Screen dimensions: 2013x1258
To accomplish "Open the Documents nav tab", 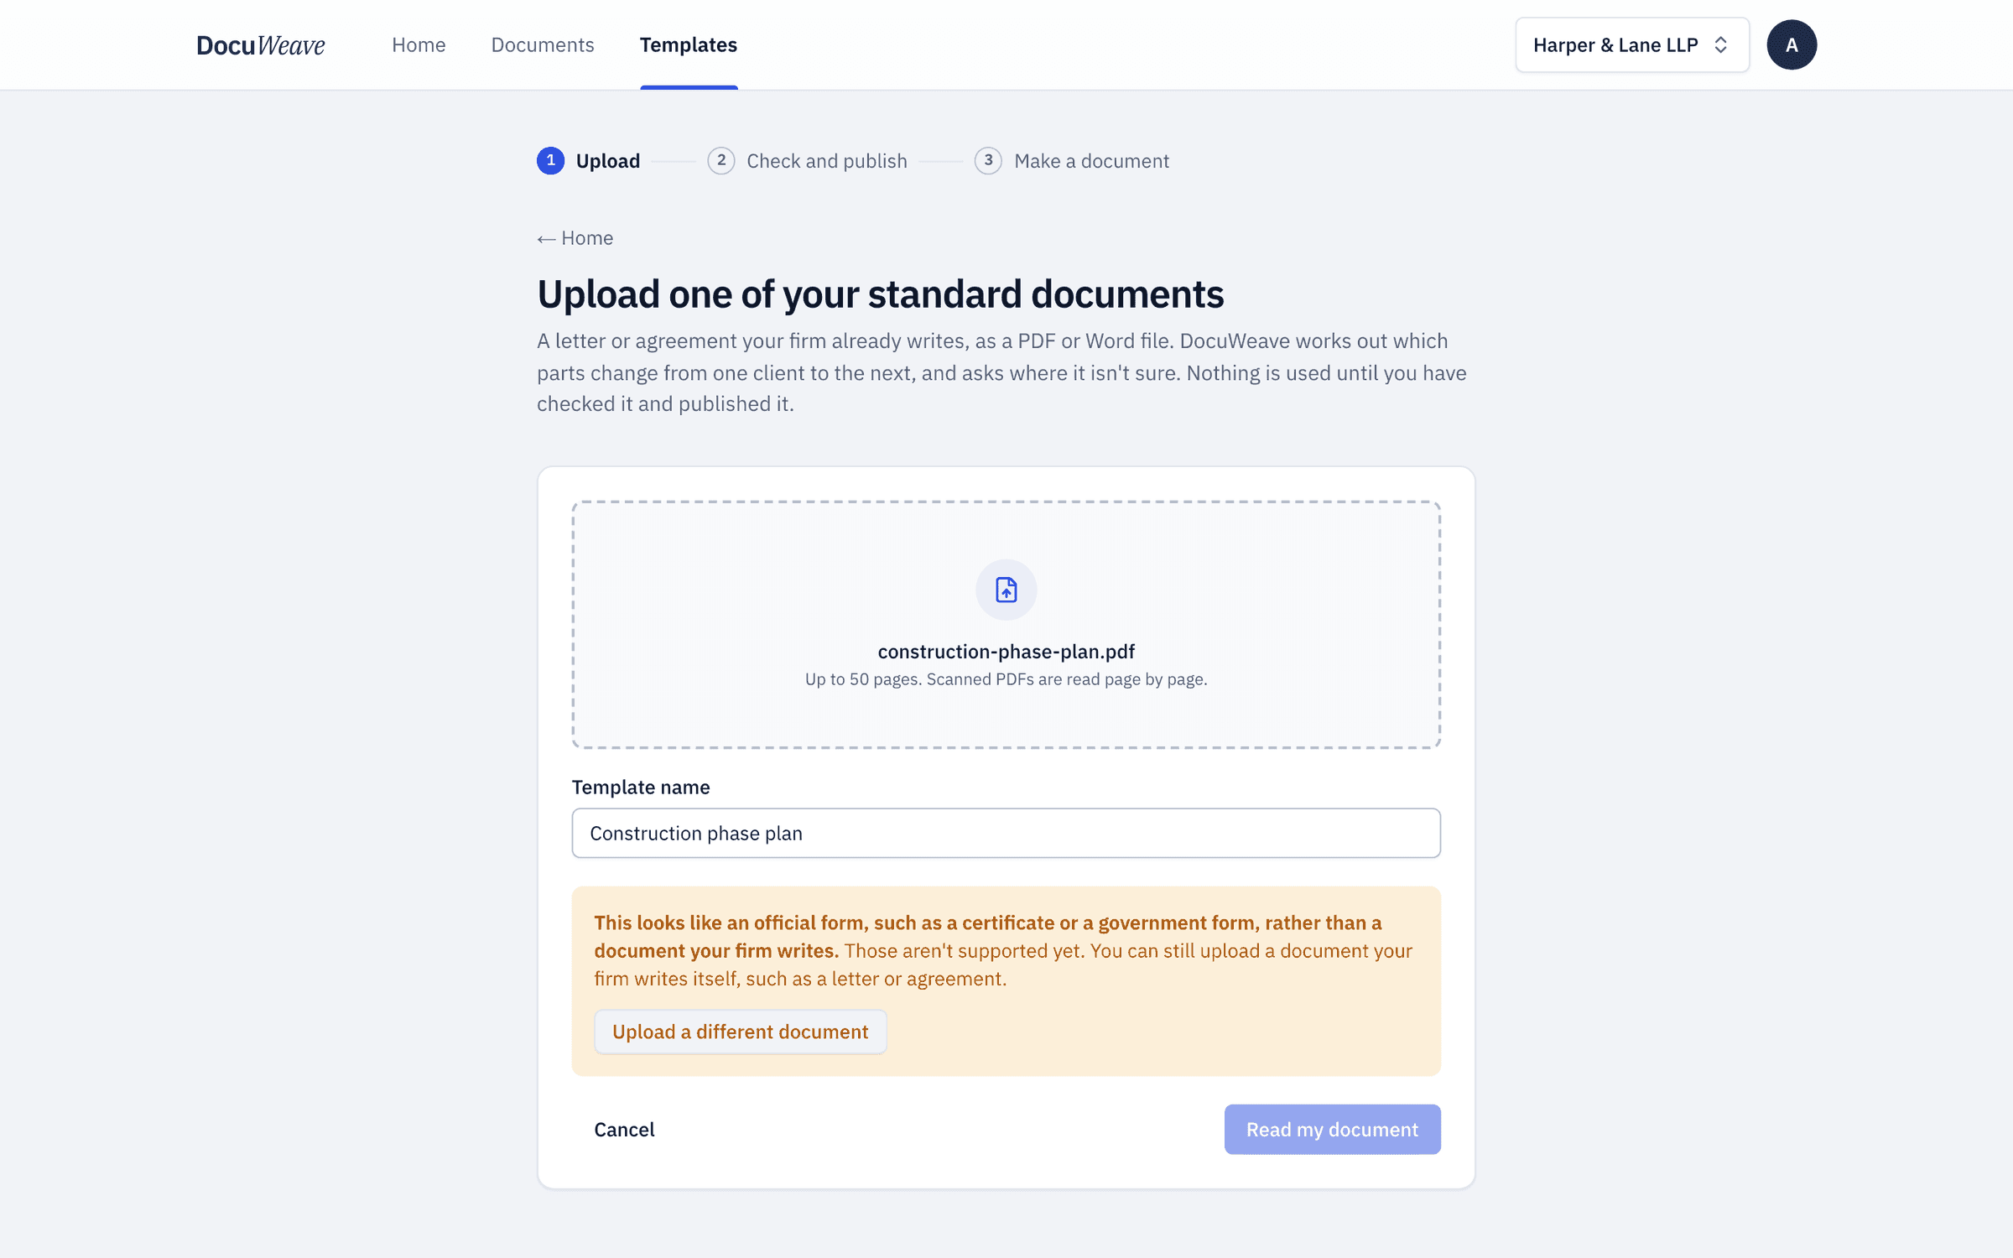I will coord(543,44).
